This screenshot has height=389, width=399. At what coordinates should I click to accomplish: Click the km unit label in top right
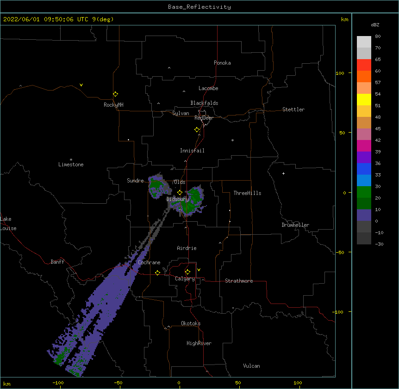point(344,19)
